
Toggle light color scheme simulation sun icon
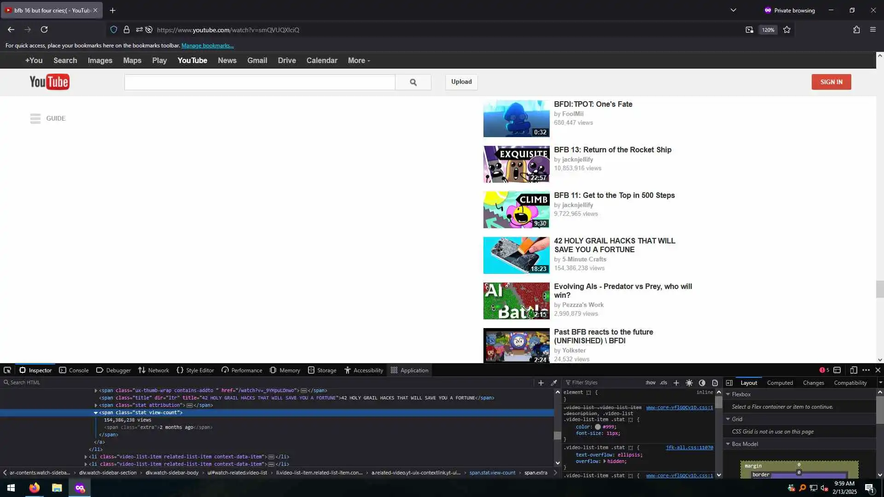point(689,382)
